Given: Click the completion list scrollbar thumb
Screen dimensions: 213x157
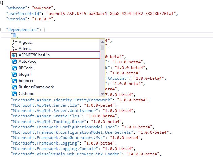Looking at the screenshot, I should pyautogui.click(x=102, y=48).
